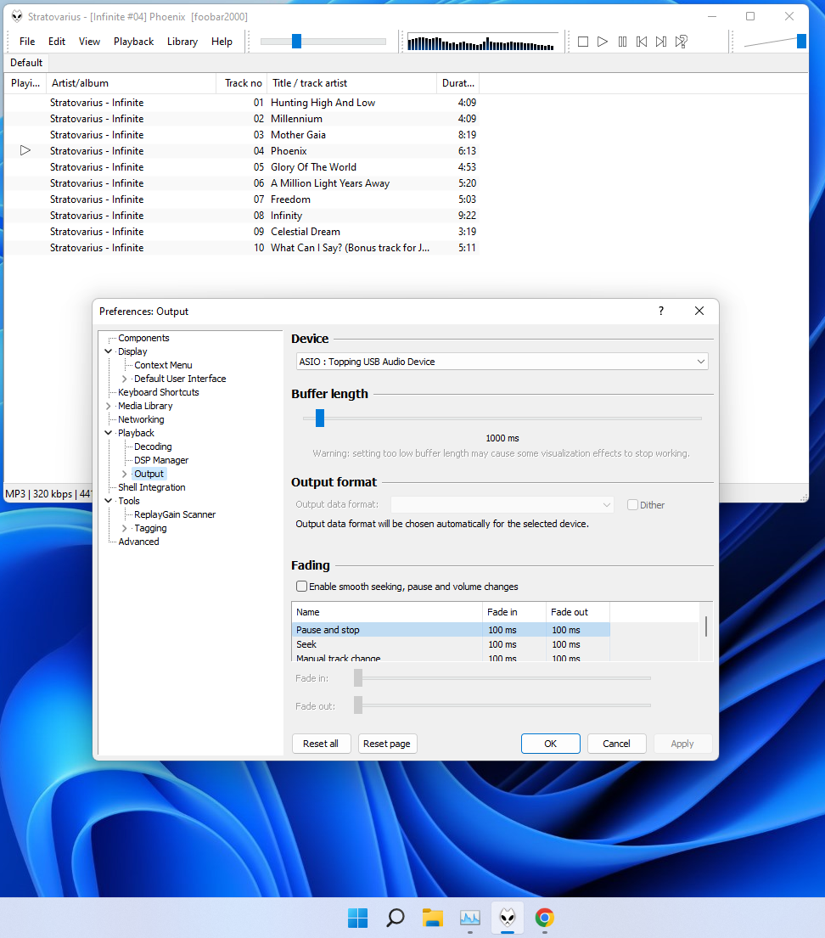The image size is (825, 938).
Task: Close the Preferences dialog
Action: tap(699, 311)
